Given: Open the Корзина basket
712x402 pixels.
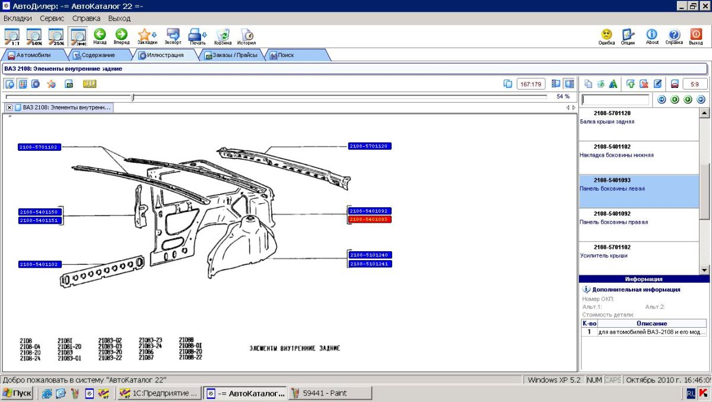Looking at the screenshot, I should [223, 36].
